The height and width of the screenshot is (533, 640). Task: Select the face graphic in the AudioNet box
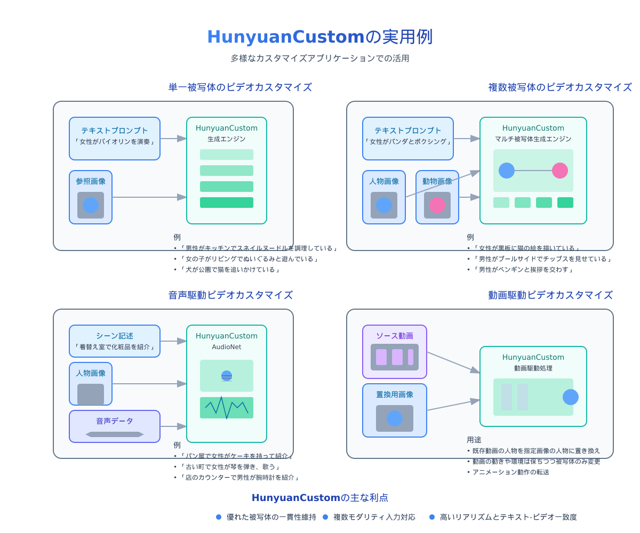pyautogui.click(x=227, y=376)
